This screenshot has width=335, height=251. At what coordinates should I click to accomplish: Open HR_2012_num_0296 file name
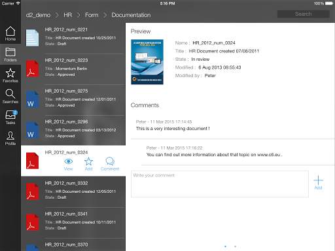click(66, 122)
